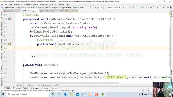Open the Profiler tool window

tap(45, 88)
